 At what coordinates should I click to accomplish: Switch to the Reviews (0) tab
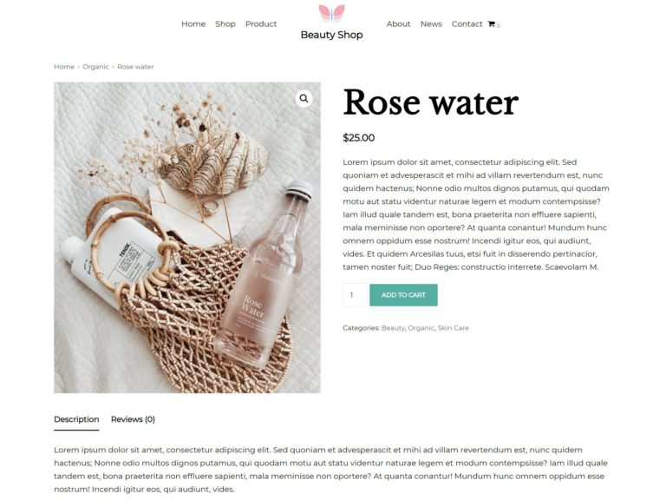pos(133,419)
